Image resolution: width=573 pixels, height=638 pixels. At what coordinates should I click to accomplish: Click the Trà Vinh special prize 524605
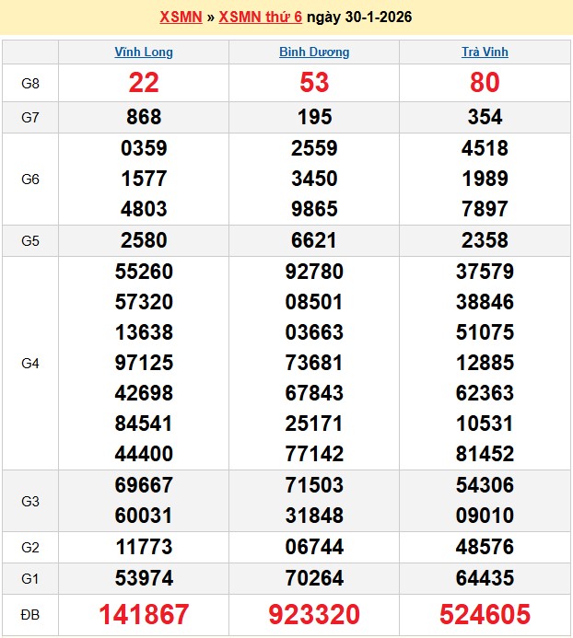coord(485,614)
